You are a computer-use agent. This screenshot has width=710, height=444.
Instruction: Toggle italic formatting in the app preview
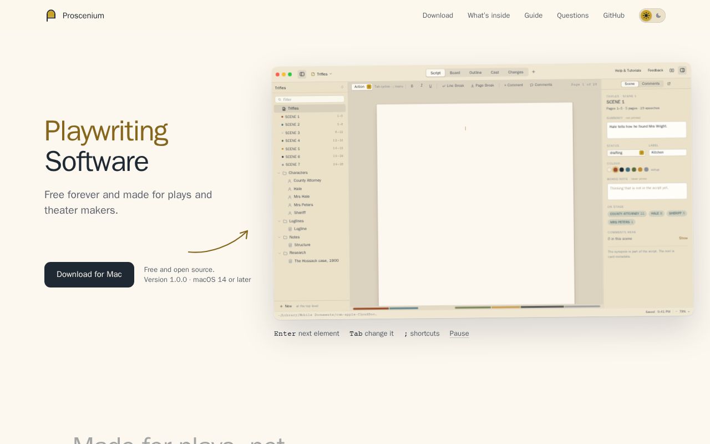(421, 86)
